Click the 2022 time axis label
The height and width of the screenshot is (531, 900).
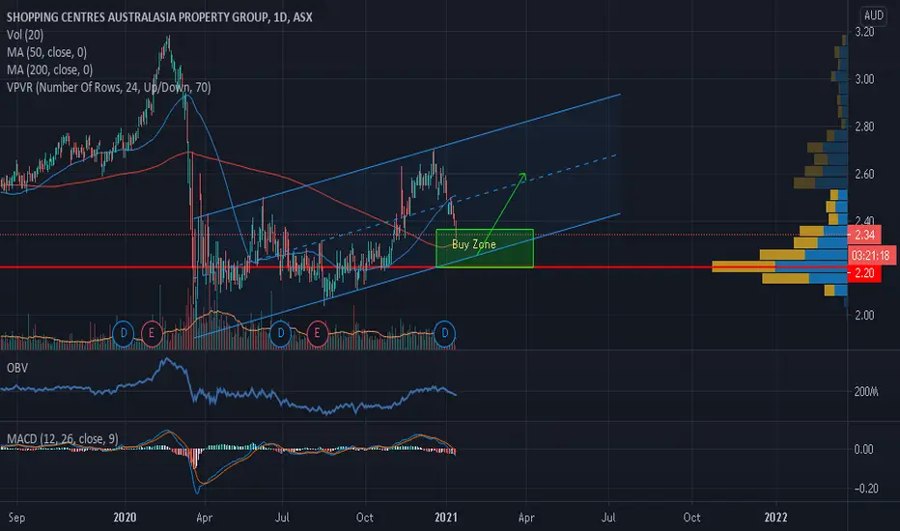coord(776,517)
